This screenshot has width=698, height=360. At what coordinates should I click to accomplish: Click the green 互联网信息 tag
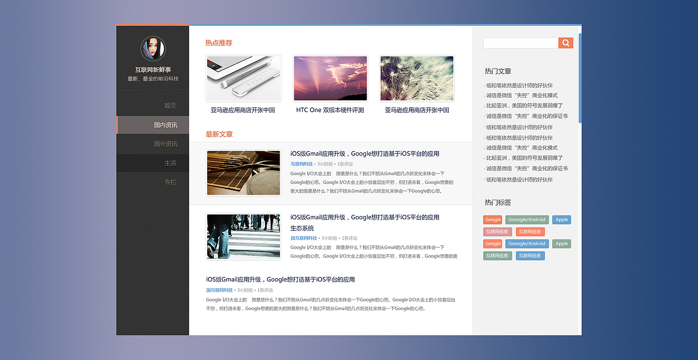coord(497,256)
